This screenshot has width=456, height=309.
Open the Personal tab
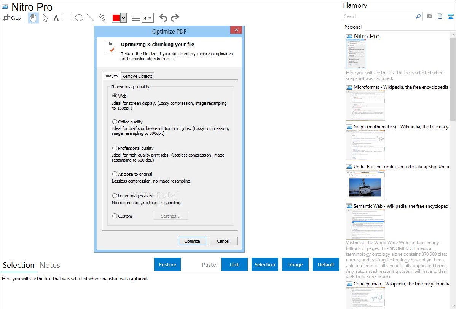click(353, 27)
